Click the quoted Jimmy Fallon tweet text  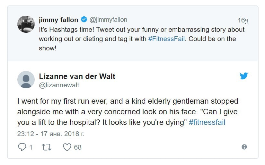(x=142, y=39)
